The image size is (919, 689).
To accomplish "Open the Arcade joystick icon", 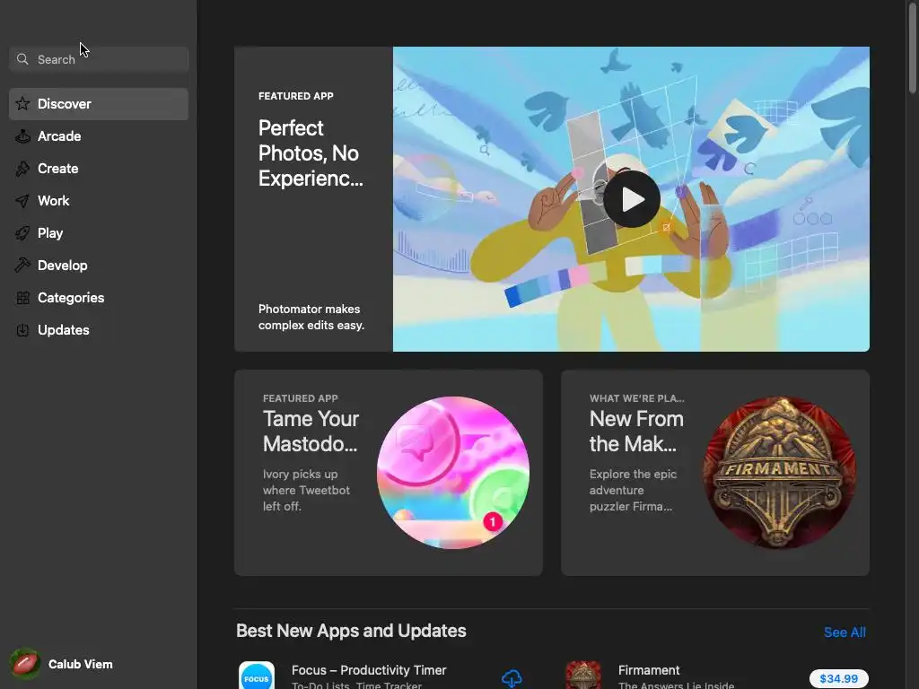I will point(22,136).
